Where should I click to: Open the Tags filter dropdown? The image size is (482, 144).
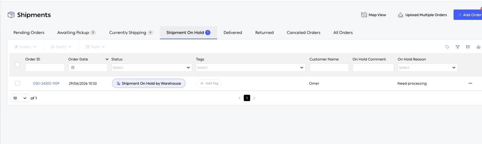[251, 67]
